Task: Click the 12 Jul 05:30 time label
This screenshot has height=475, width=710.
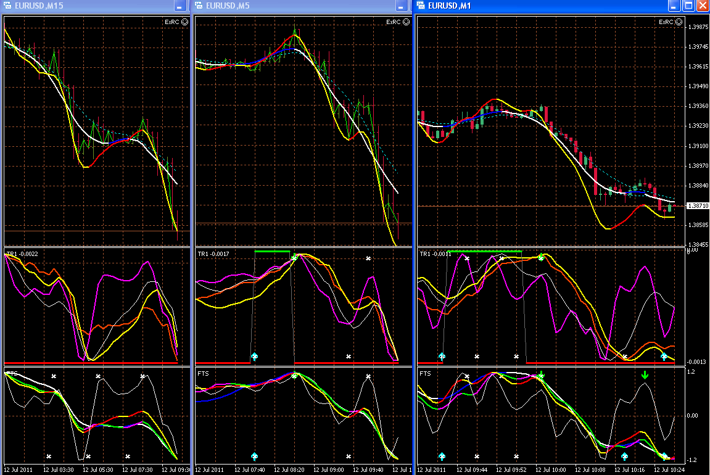Action: [x=98, y=470]
